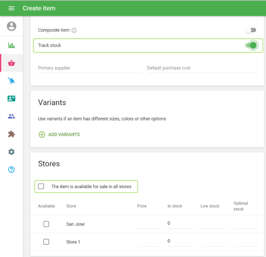Click the Default purchase cost field
The height and width of the screenshot is (257, 266).
[x=201, y=68]
